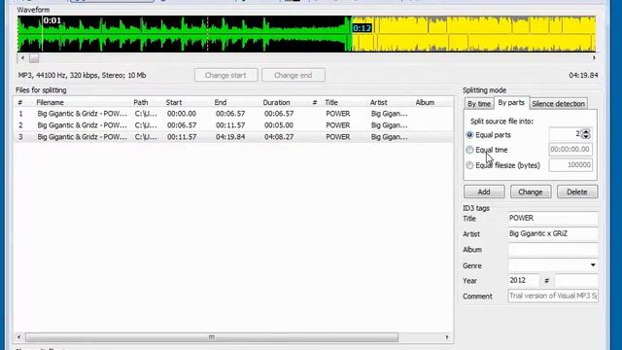Viewport: 622px width, 350px height.
Task: Click the Add button
Action: (484, 192)
